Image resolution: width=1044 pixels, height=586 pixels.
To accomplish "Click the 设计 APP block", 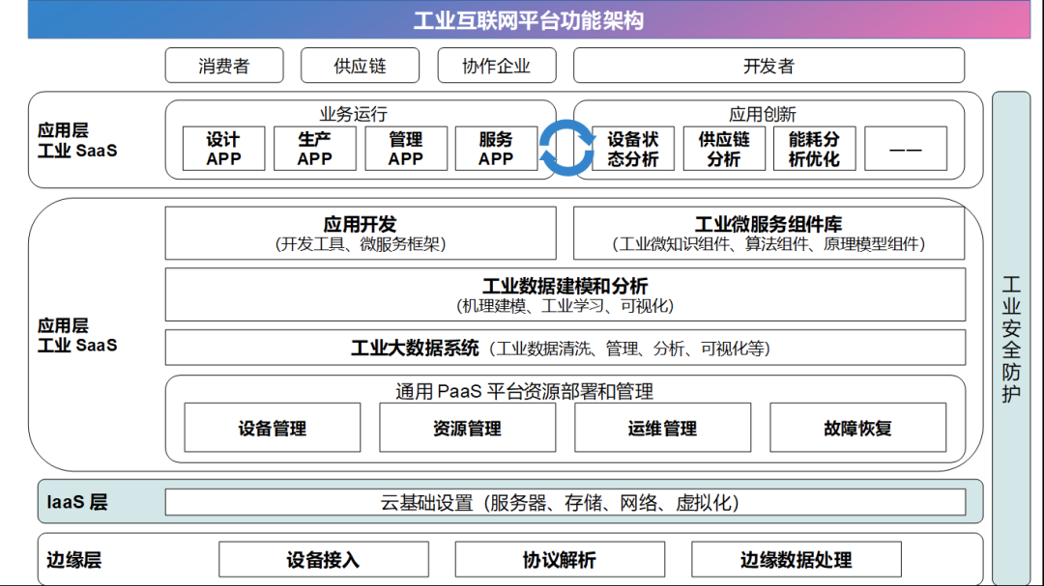I will coord(223,149).
